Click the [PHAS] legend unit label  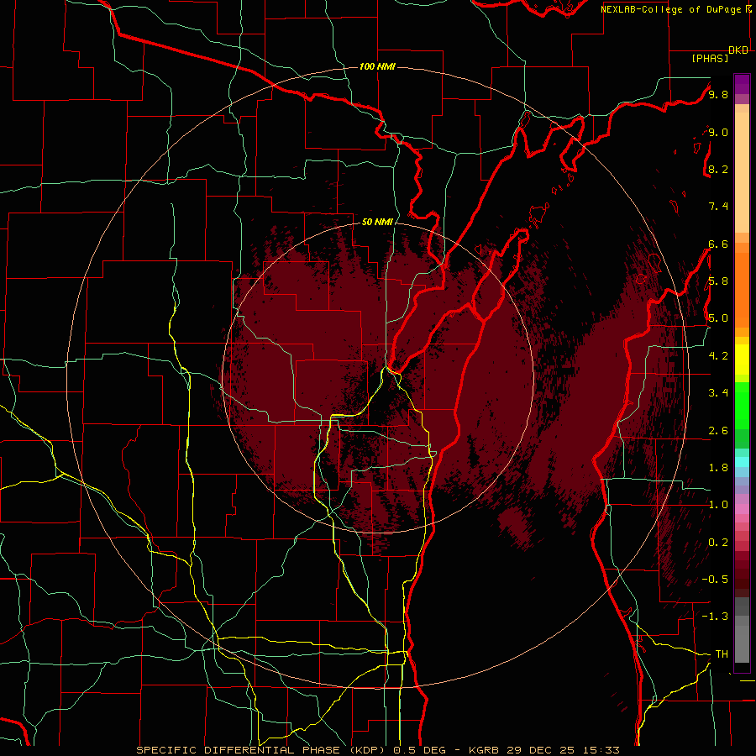710,58
